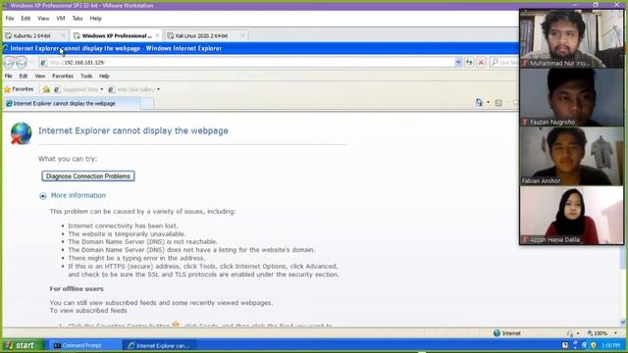
Task: Click Internet Explorer taskbar button
Action: point(160,345)
